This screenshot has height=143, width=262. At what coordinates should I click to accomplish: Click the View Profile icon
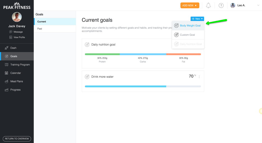click(x=11, y=37)
